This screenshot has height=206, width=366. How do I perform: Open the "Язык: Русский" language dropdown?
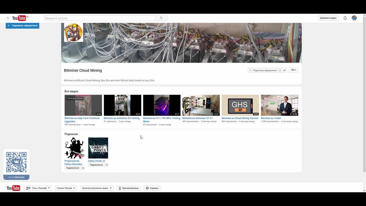point(38,188)
